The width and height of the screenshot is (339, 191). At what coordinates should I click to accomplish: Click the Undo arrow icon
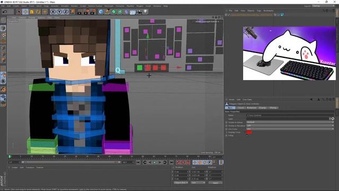[x=5, y=12]
